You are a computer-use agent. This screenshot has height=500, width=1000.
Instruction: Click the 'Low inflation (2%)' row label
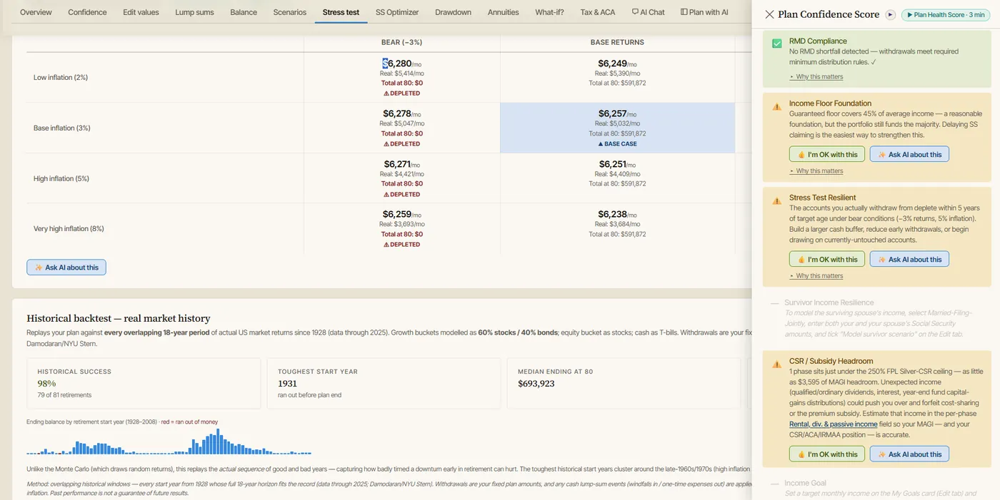tap(61, 77)
